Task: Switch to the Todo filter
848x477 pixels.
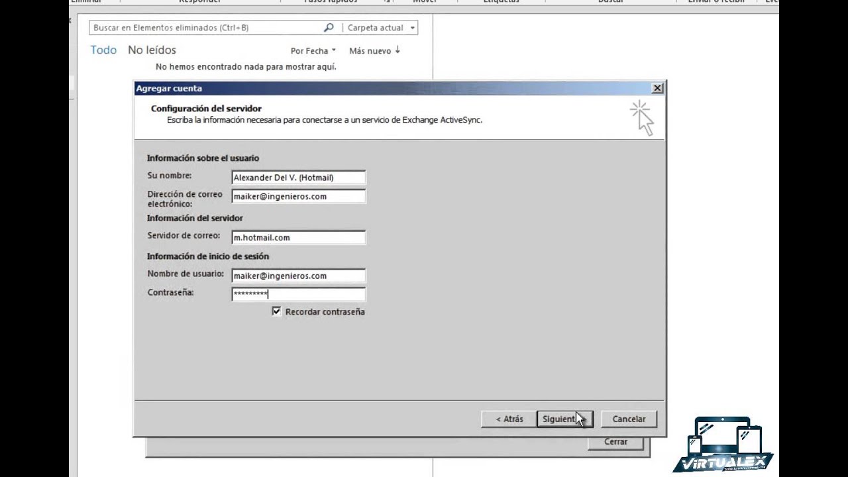Action: pos(103,50)
